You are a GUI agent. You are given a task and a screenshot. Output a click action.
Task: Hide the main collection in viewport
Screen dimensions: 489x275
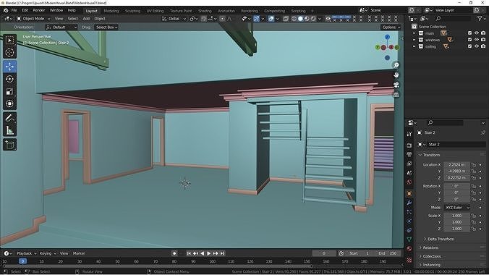point(477,33)
